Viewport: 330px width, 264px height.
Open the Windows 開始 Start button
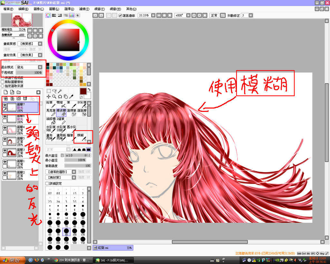coord(13,260)
